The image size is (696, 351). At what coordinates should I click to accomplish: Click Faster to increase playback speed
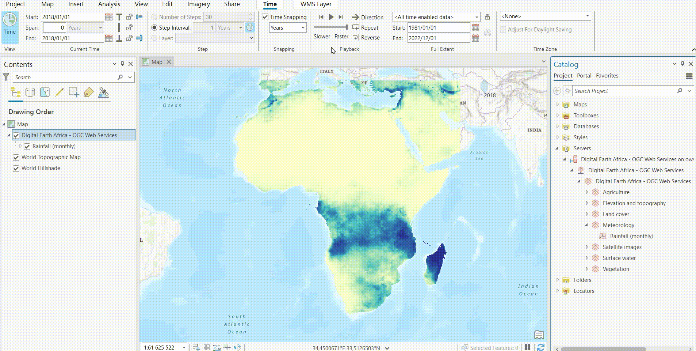341,36
